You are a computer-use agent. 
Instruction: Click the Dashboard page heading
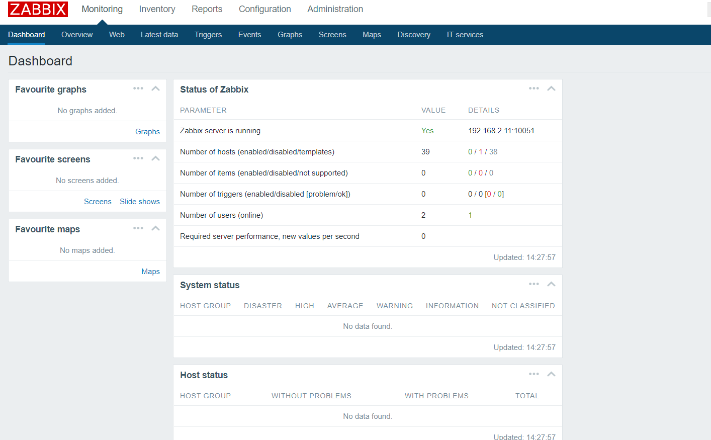pyautogui.click(x=40, y=61)
